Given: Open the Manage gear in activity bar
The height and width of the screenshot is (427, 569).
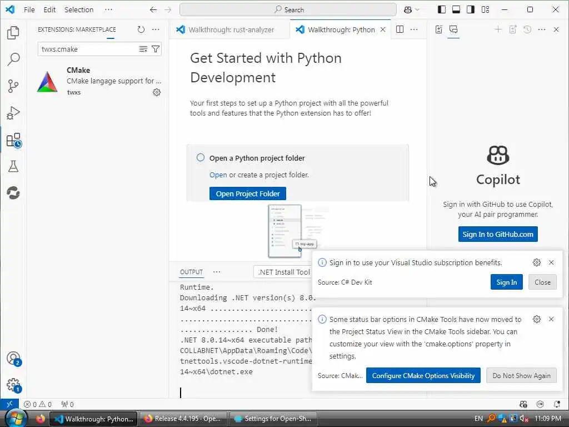Looking at the screenshot, I should coord(14,385).
